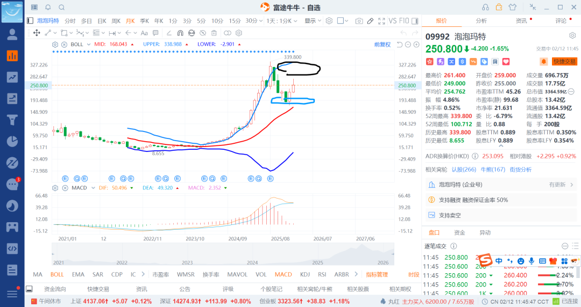The width and height of the screenshot is (581, 307).
Task: Click the VS compare button
Action: pos(393,21)
